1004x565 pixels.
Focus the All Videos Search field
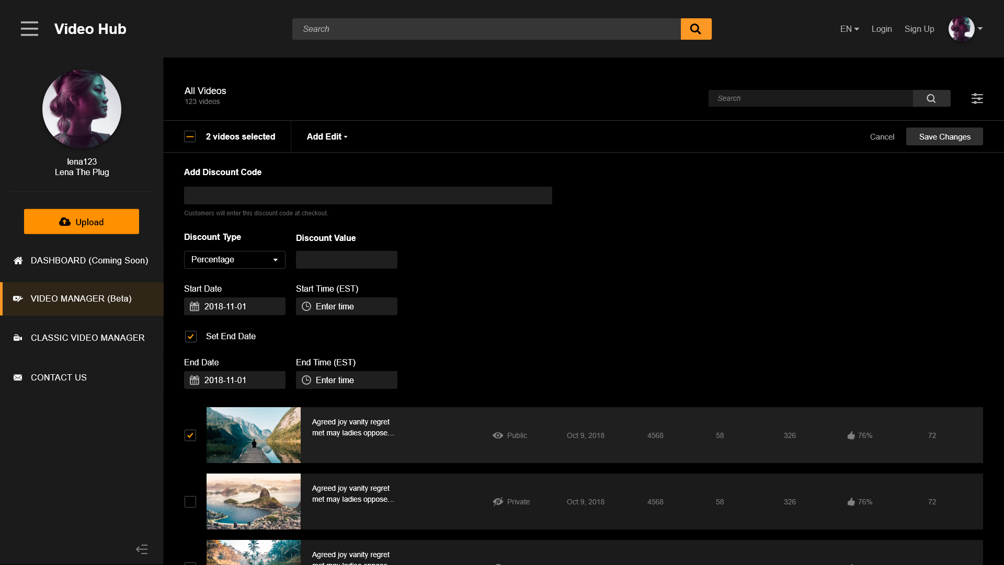[811, 98]
